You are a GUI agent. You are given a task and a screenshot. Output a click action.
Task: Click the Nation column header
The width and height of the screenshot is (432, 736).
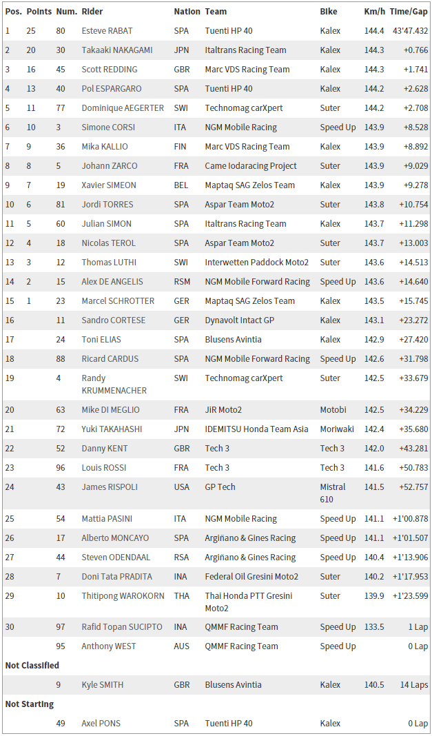pyautogui.click(x=187, y=12)
